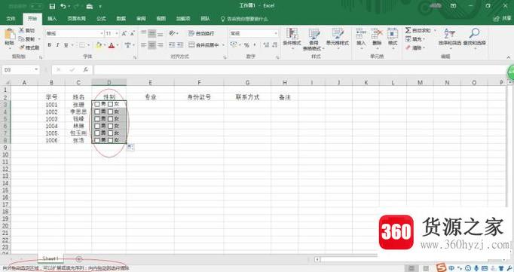Viewport: 514px width, 272px height.
Task: Copy the selection using the Copy button
Action: (27, 39)
